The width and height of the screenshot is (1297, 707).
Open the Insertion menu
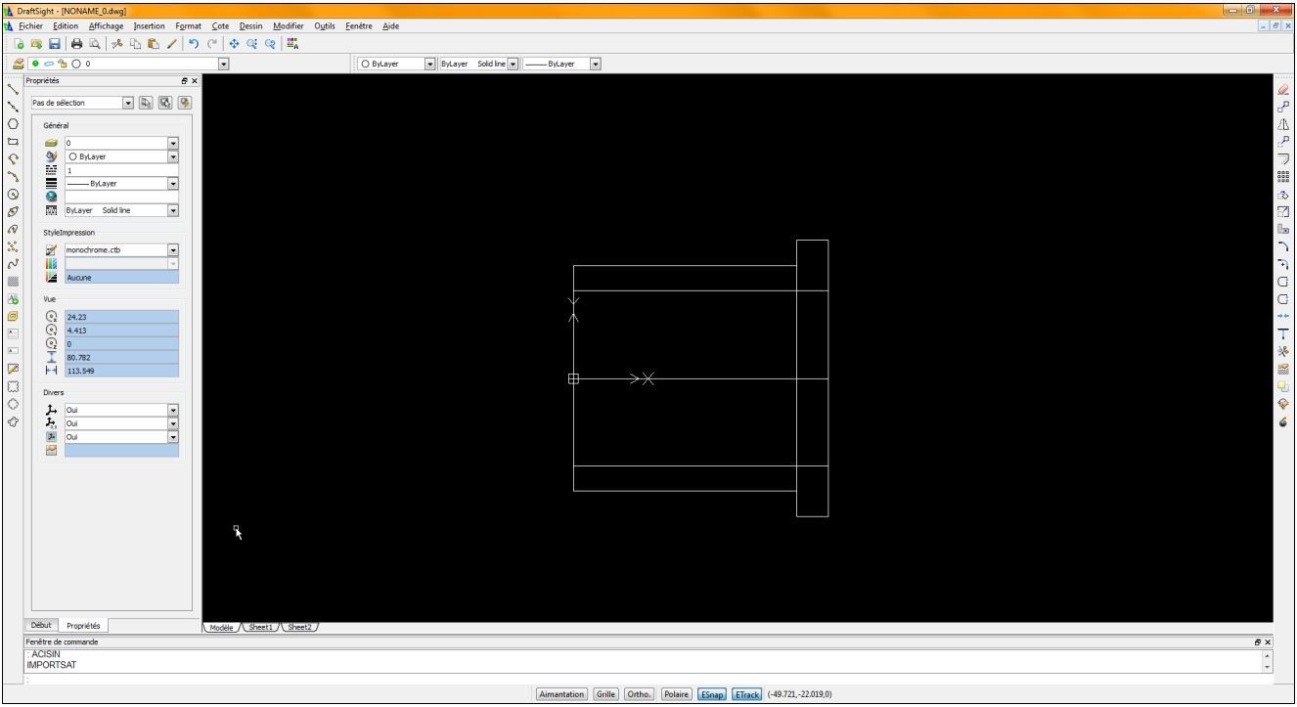[x=149, y=25]
